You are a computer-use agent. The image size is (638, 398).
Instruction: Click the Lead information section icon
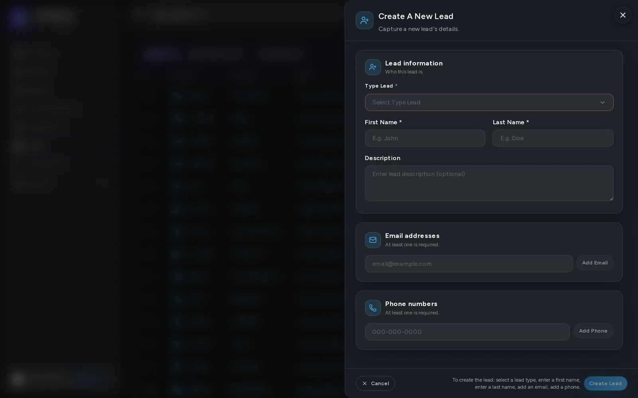[x=373, y=67]
